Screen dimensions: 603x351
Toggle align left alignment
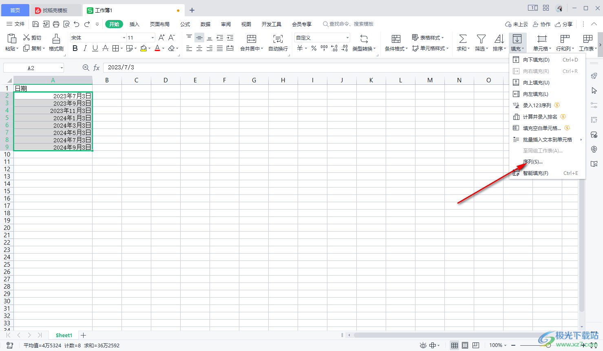click(x=189, y=49)
